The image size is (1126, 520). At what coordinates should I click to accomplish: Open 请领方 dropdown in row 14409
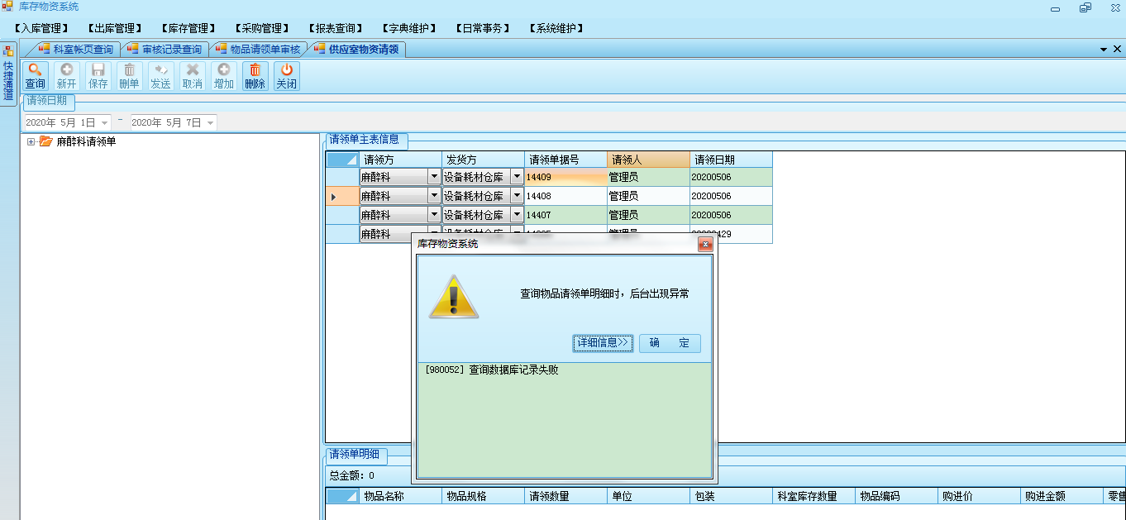click(x=433, y=177)
